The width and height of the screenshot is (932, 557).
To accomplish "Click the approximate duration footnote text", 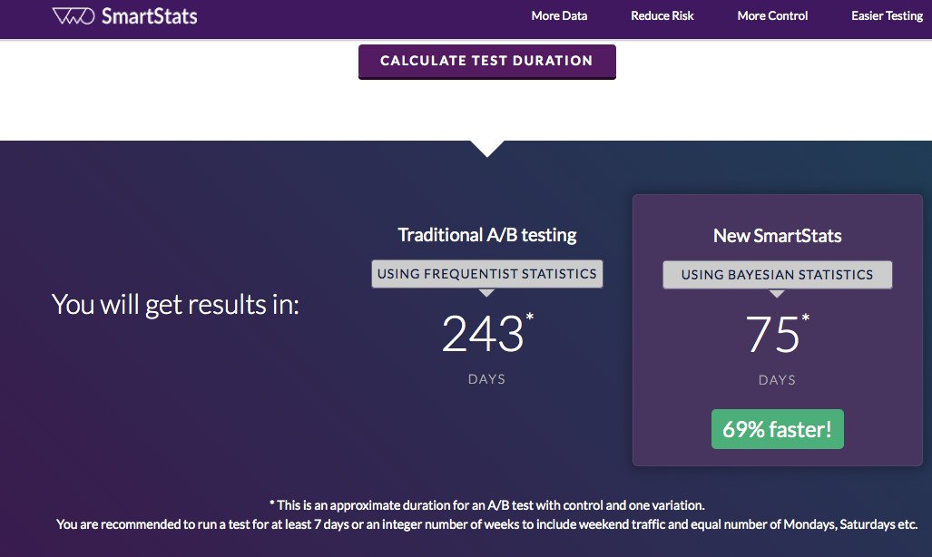I will pyautogui.click(x=486, y=505).
